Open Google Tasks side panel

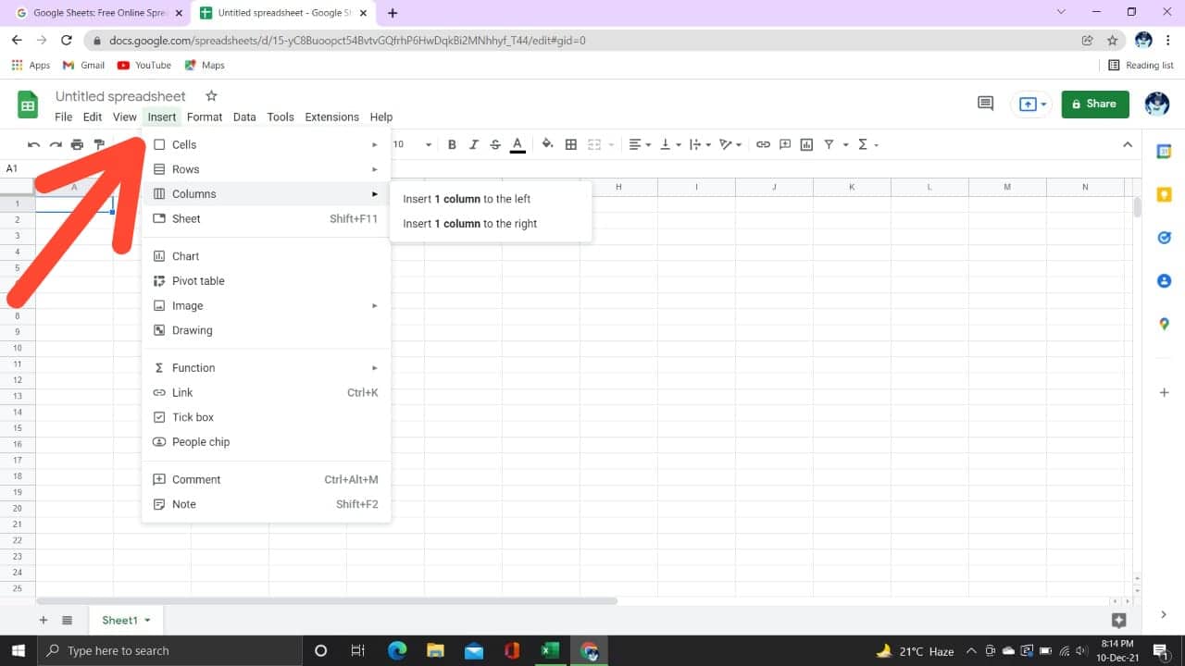click(1165, 238)
